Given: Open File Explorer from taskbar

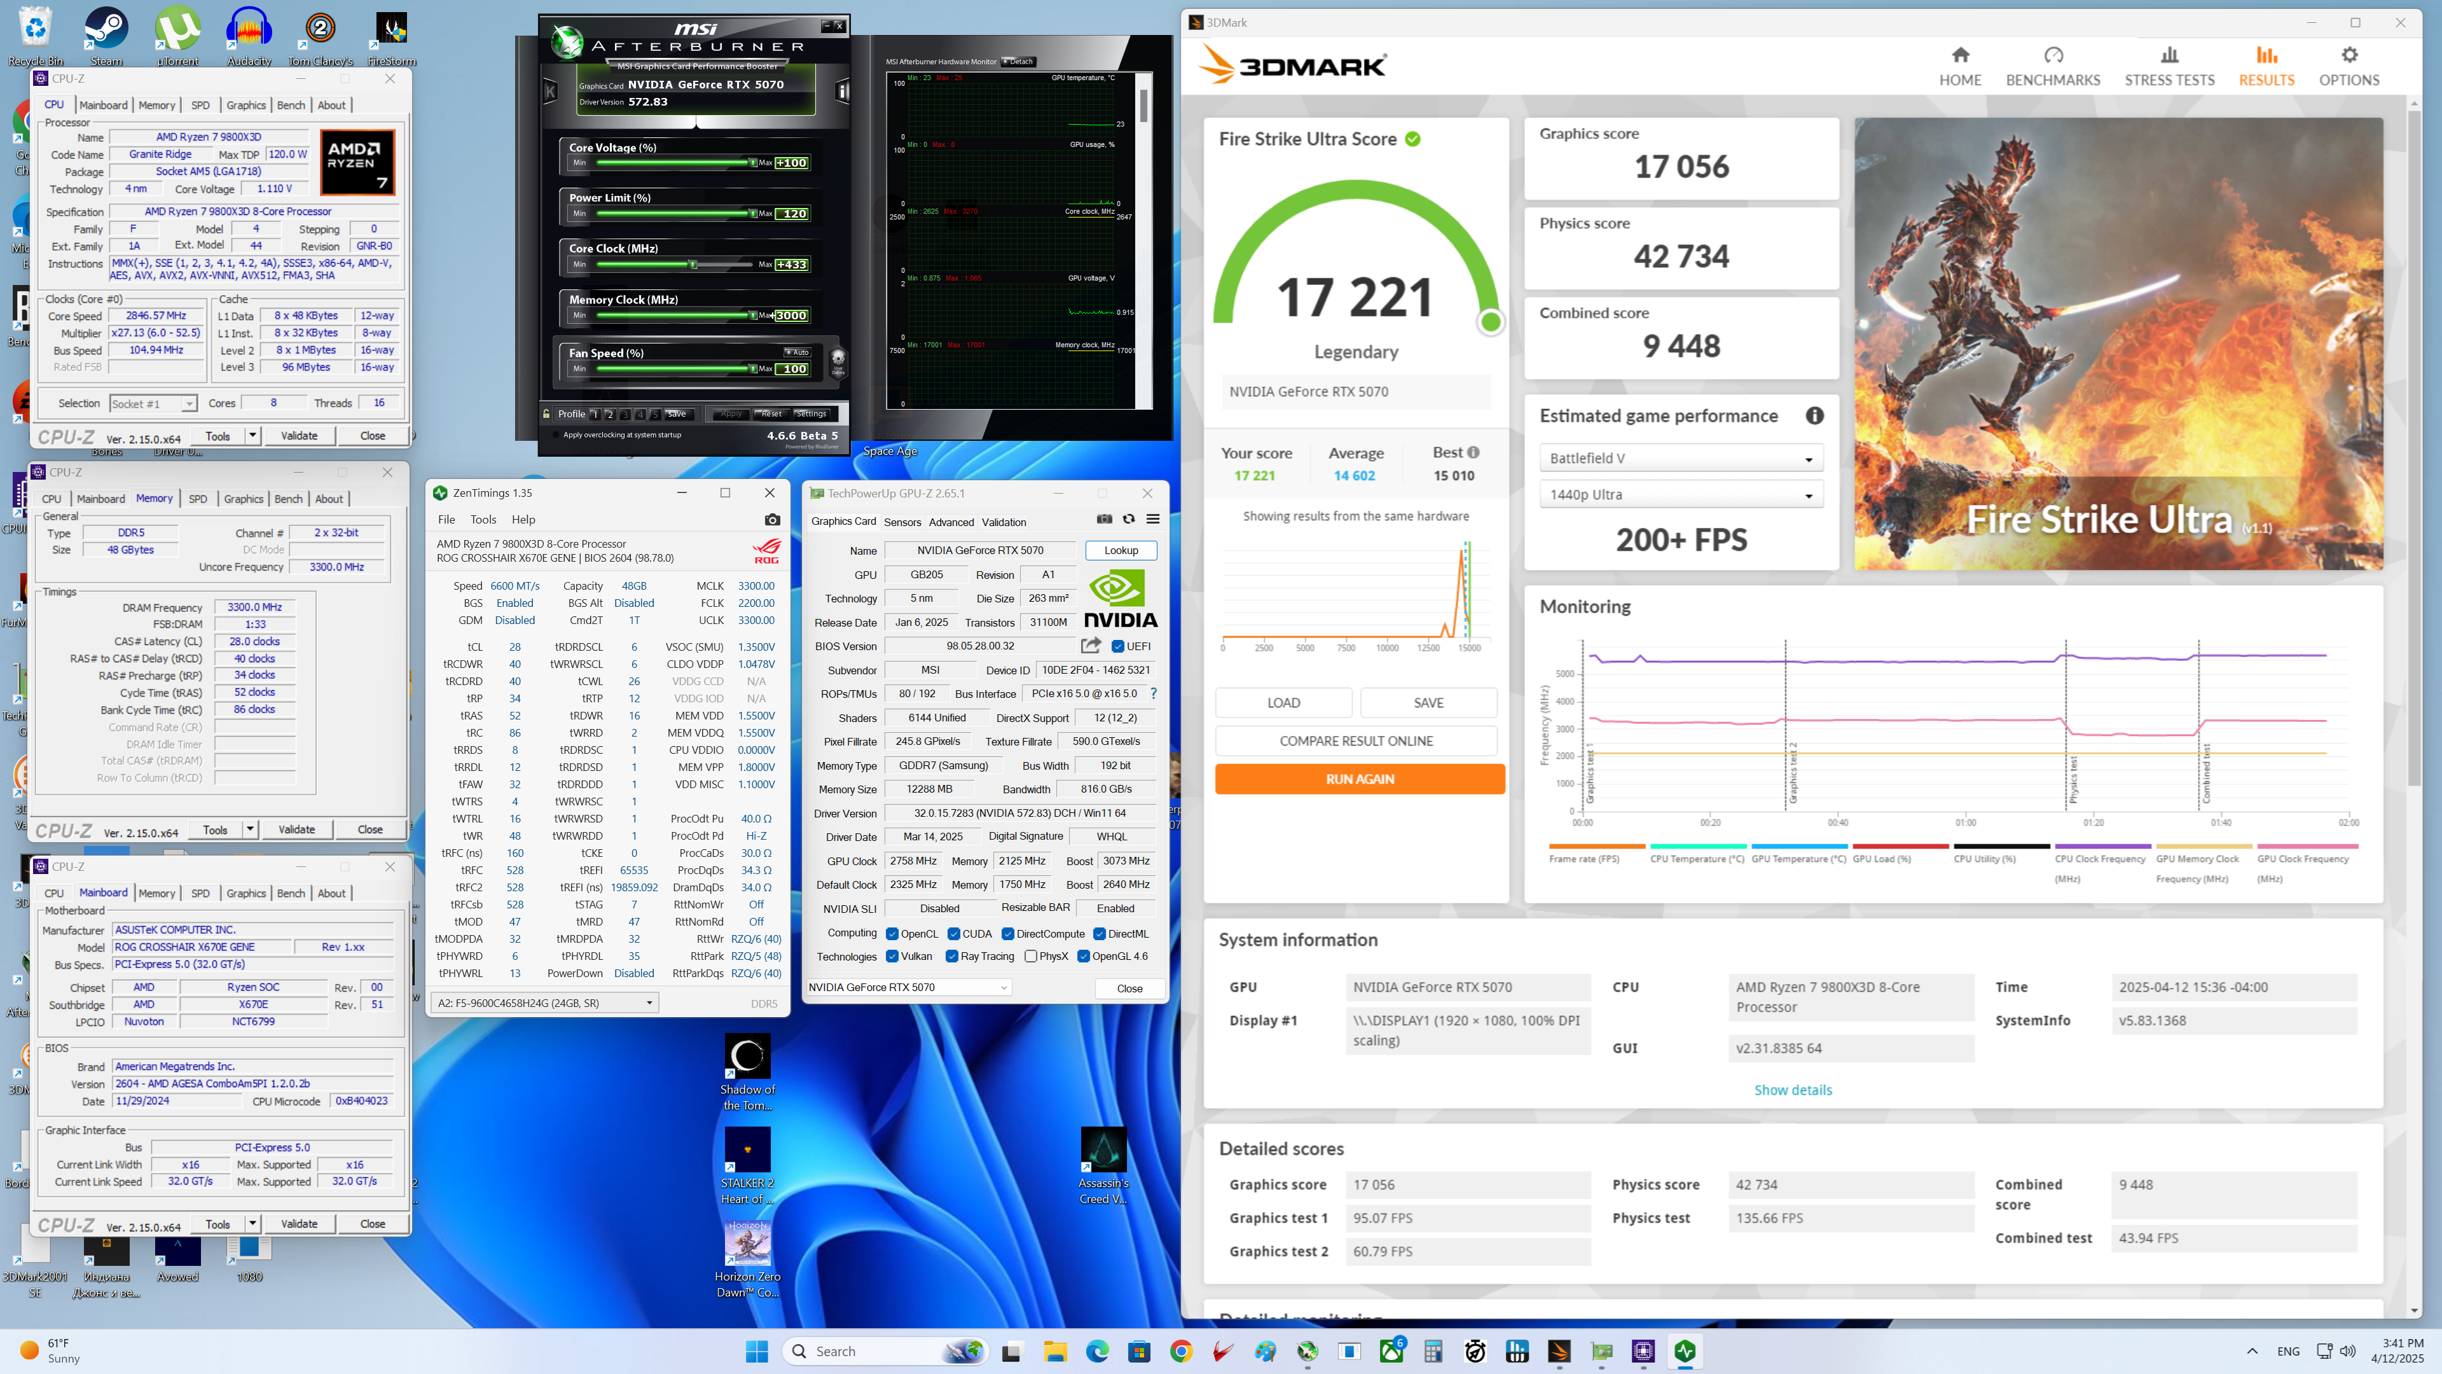Looking at the screenshot, I should tap(1054, 1351).
